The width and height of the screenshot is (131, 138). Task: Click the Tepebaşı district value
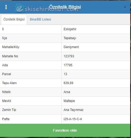pyautogui.click(x=70, y=38)
